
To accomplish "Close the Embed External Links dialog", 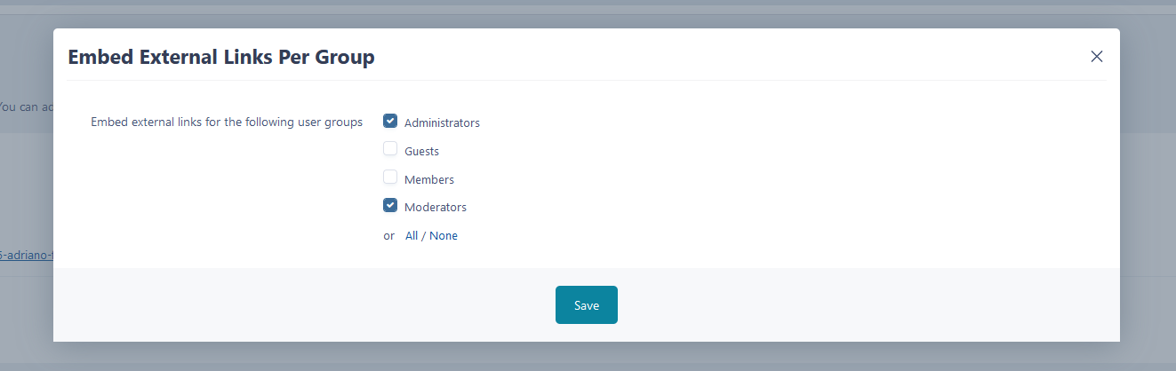I will (x=1096, y=57).
